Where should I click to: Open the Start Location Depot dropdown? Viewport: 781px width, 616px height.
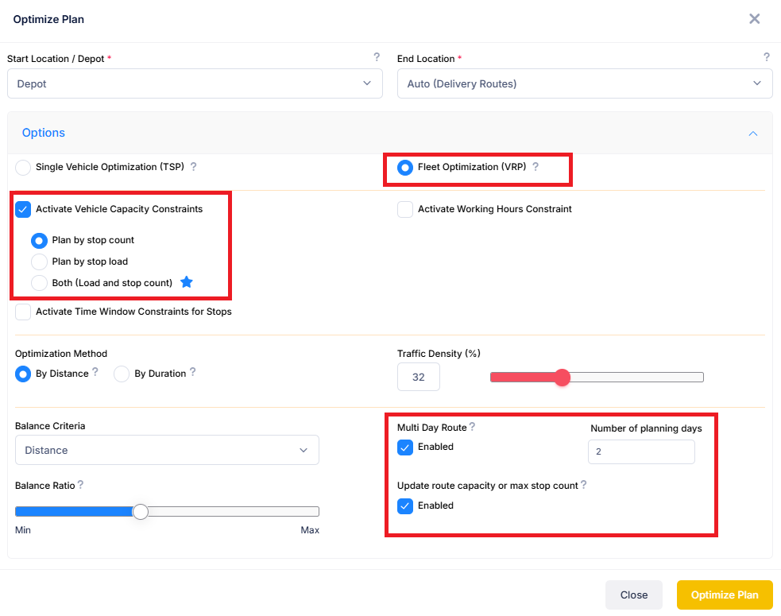pos(195,83)
